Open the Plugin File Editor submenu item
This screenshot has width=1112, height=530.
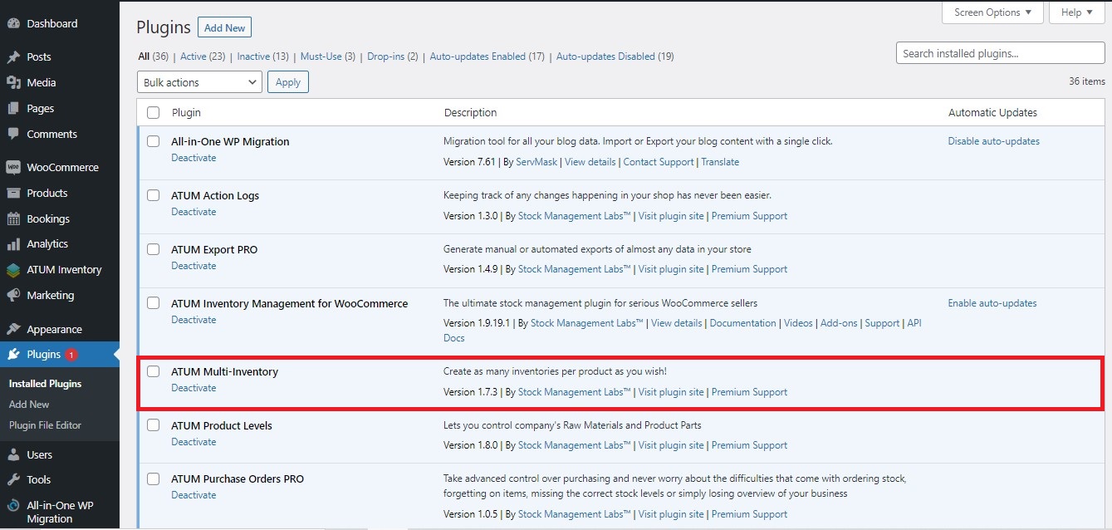coord(46,425)
